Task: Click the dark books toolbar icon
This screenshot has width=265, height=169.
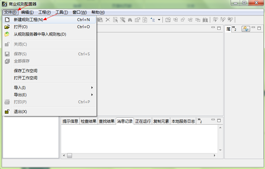Action: (205, 20)
